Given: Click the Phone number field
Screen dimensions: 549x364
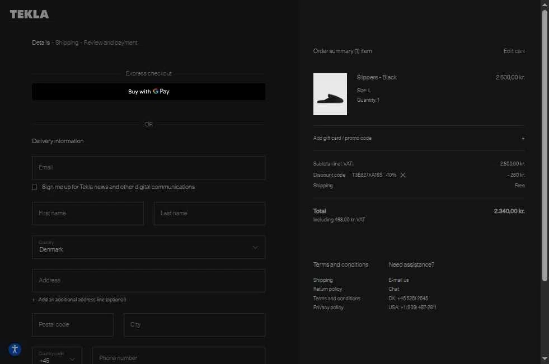Looking at the screenshot, I should [x=179, y=356].
